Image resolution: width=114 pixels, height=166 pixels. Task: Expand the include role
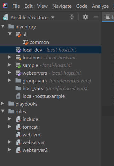click(x=10, y=119)
